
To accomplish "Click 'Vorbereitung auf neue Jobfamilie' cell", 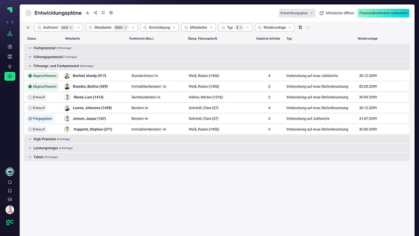I will 312,76.
